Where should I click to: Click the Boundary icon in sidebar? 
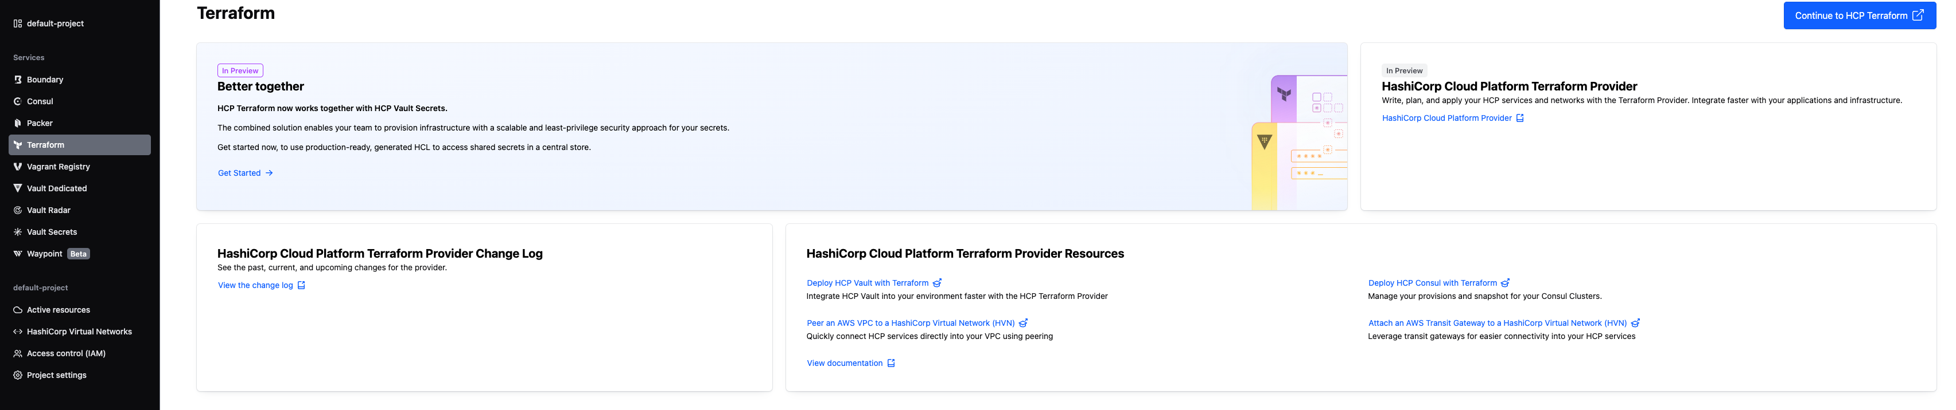[x=17, y=80]
